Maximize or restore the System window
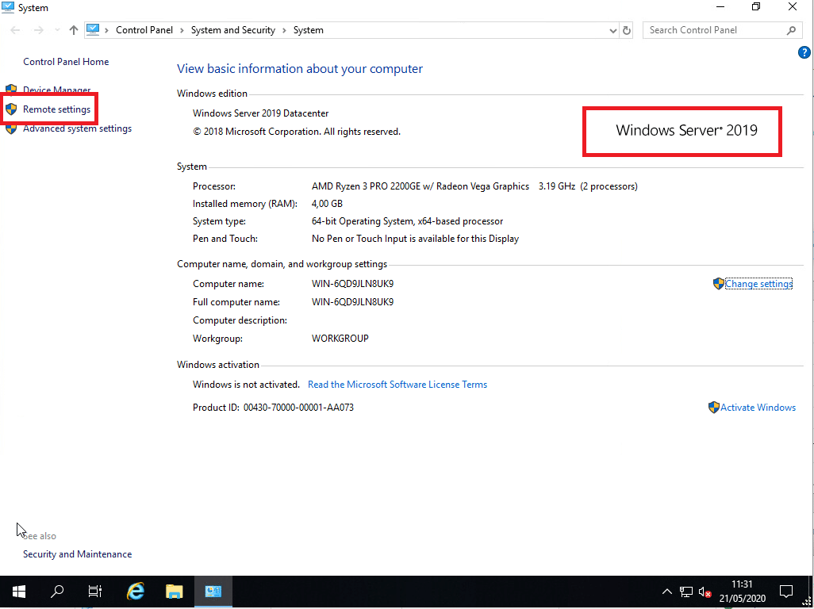 click(756, 7)
